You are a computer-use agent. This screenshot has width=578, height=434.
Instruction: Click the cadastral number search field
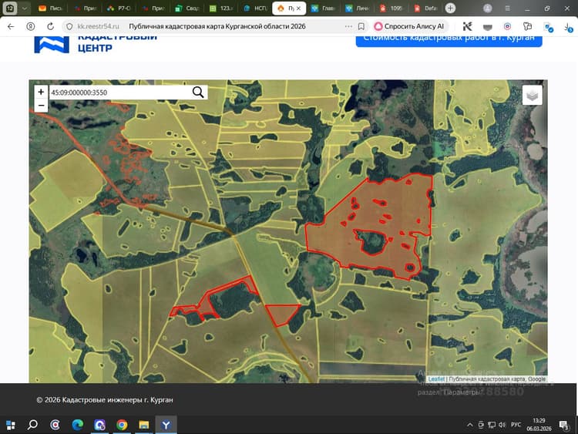click(119, 93)
